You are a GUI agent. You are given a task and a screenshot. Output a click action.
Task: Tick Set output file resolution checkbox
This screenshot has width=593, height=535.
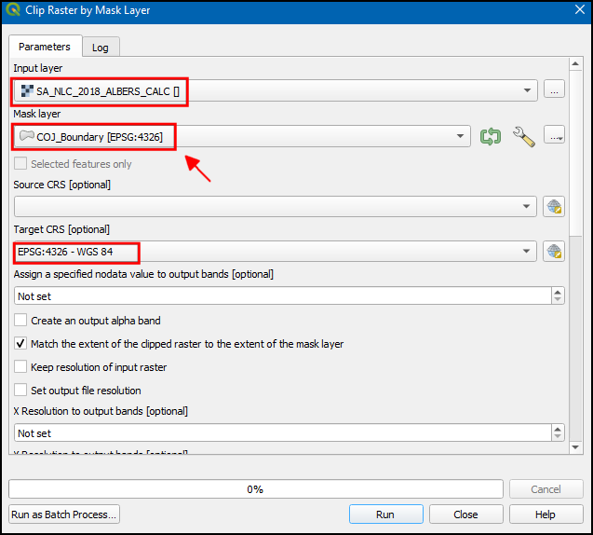21,391
